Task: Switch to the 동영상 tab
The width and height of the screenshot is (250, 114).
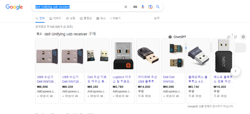Action: click(x=86, y=18)
